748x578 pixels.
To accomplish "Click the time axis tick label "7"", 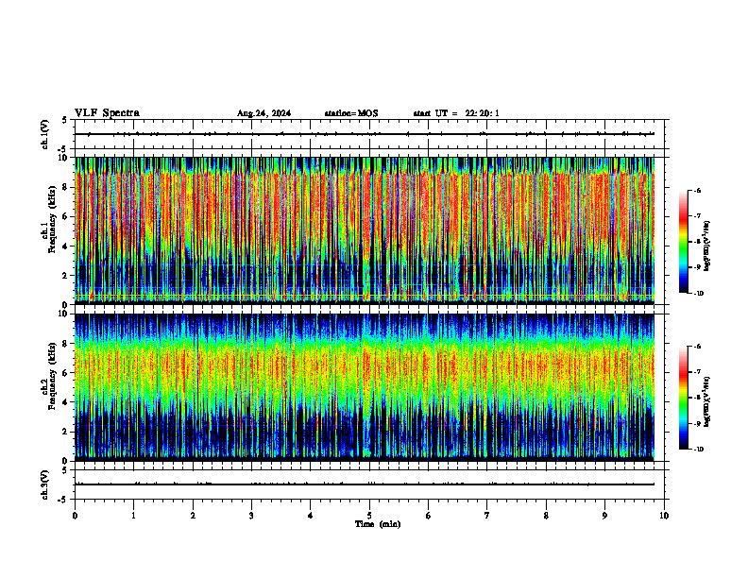I will (x=487, y=516).
